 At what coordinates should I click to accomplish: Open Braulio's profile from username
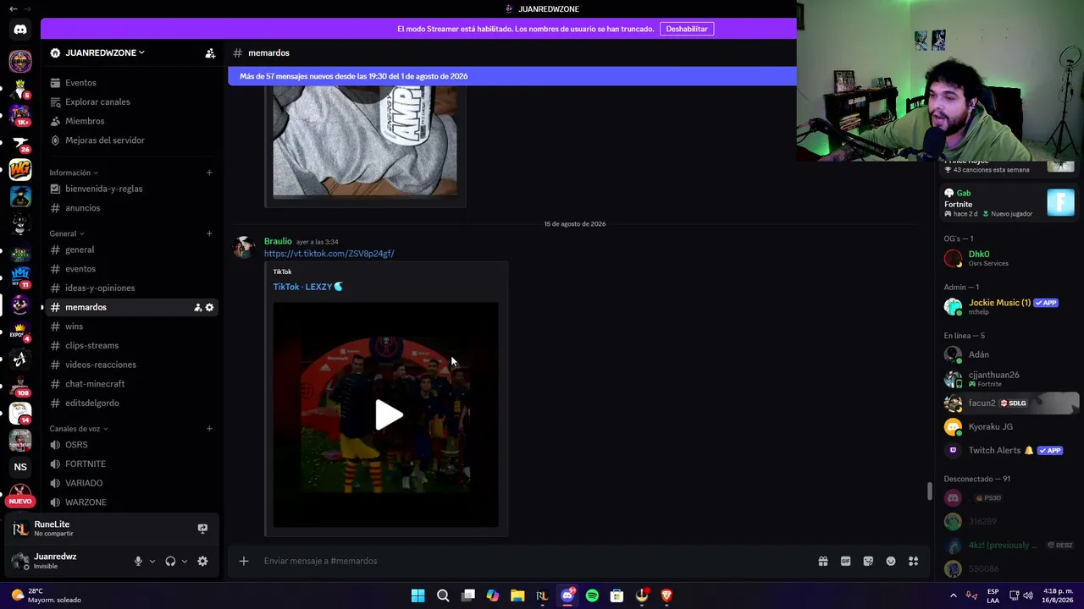pyautogui.click(x=278, y=241)
